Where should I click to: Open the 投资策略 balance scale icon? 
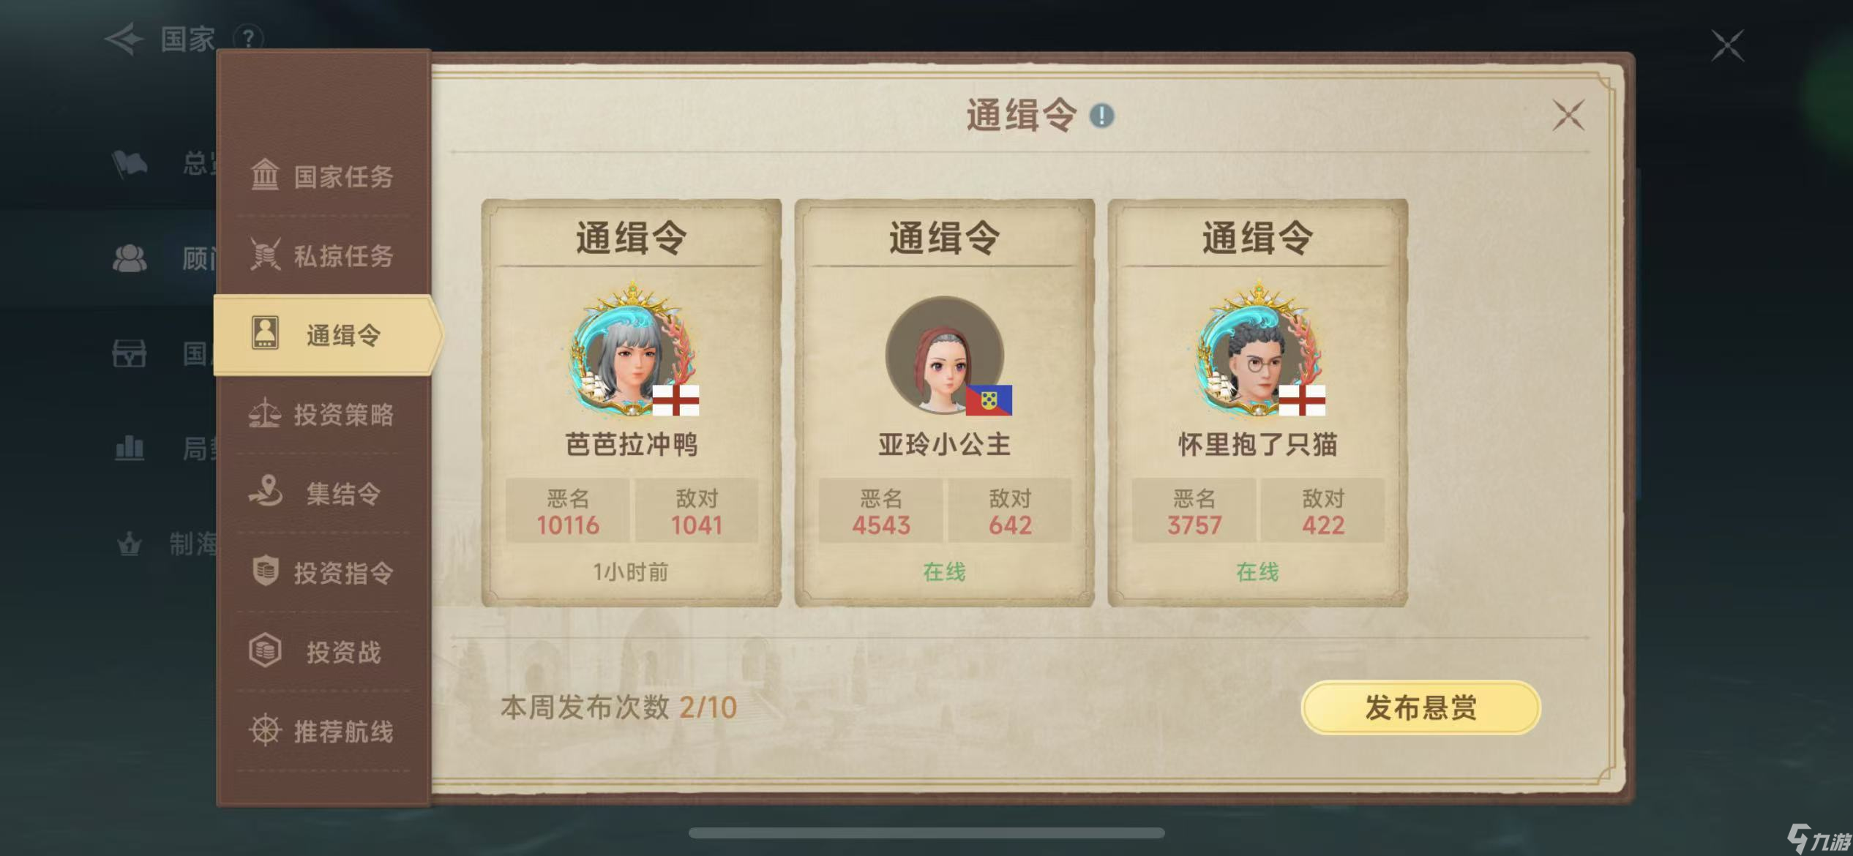[265, 414]
